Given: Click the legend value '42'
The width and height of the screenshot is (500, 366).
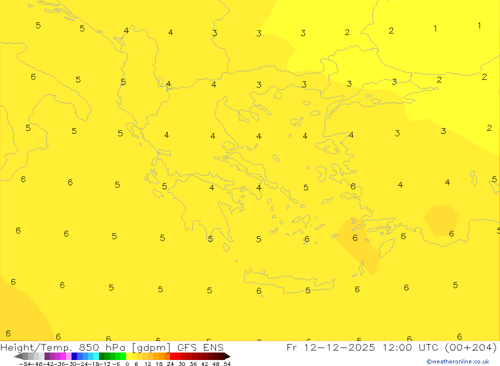Looking at the screenshot, I should tap(204, 364).
